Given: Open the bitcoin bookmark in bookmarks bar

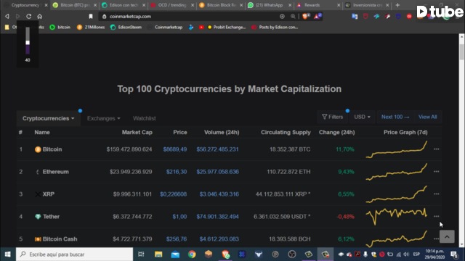Looking at the screenshot, I should tap(60, 28).
